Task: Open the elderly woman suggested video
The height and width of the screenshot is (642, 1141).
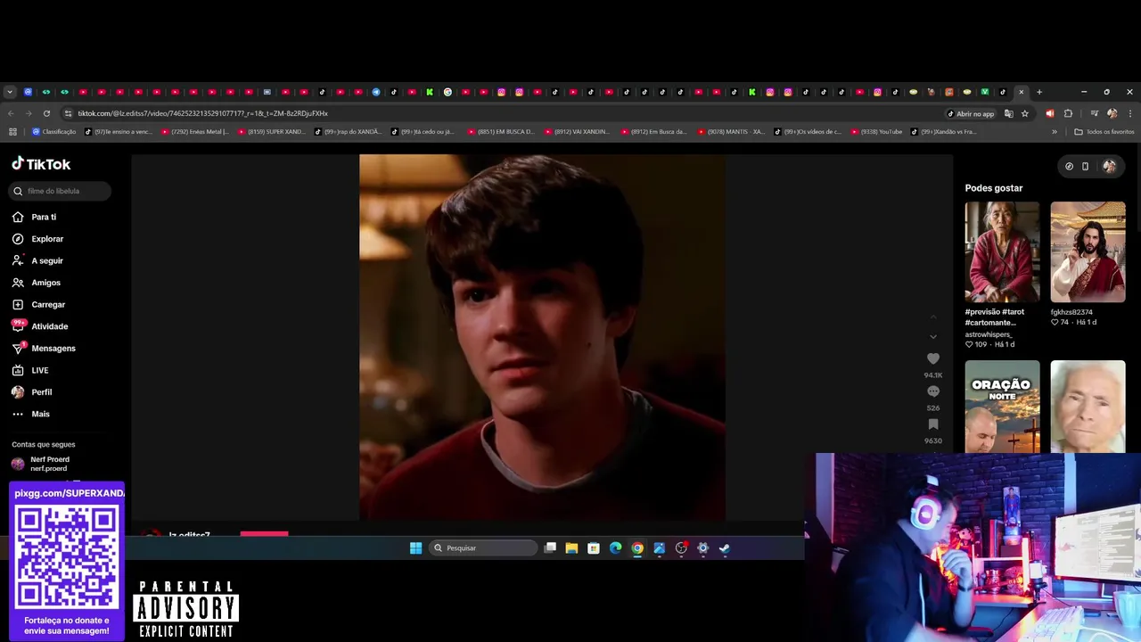Action: point(1088,407)
